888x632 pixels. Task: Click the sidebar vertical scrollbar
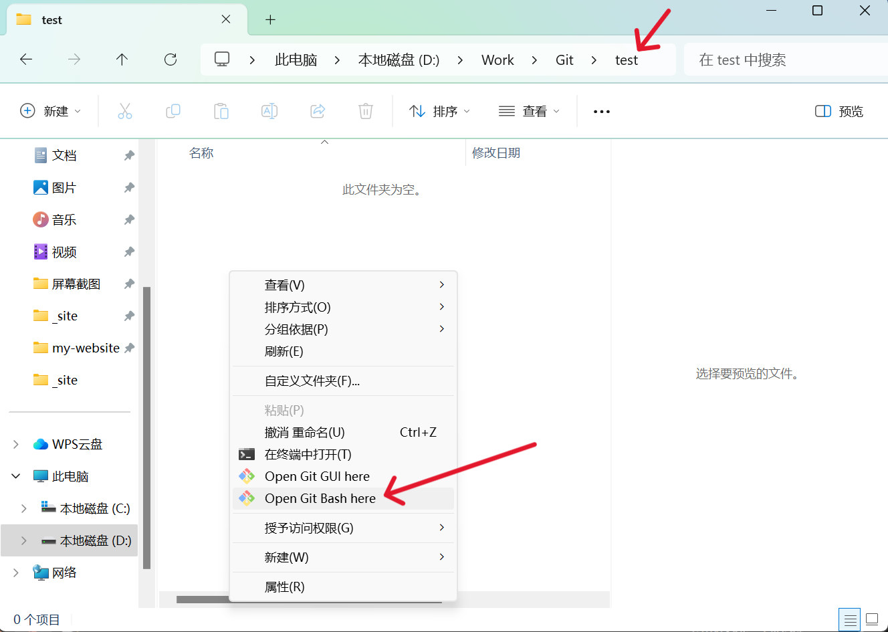146,428
